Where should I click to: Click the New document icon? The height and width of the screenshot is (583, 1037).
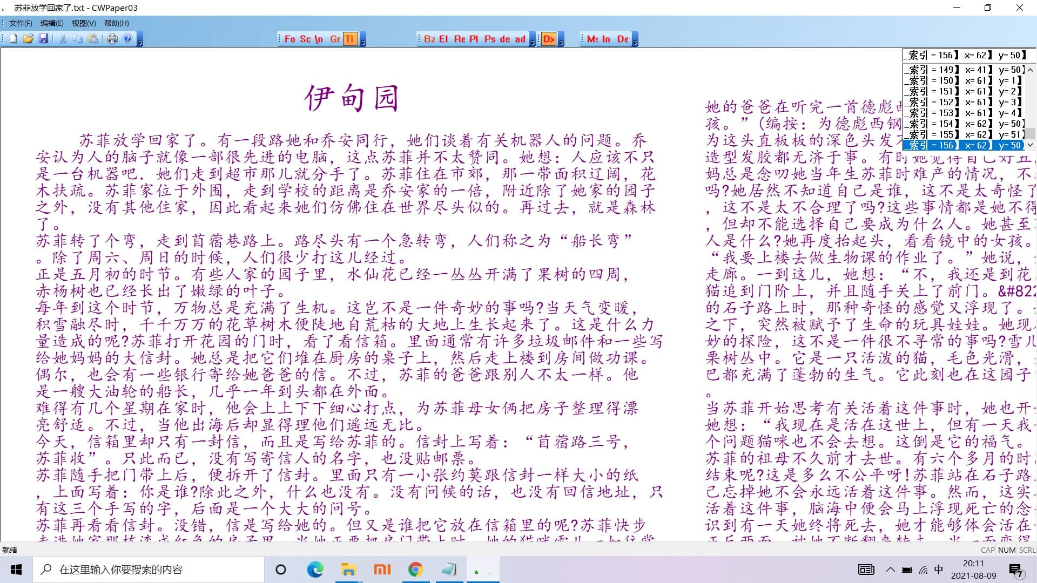[x=14, y=39]
